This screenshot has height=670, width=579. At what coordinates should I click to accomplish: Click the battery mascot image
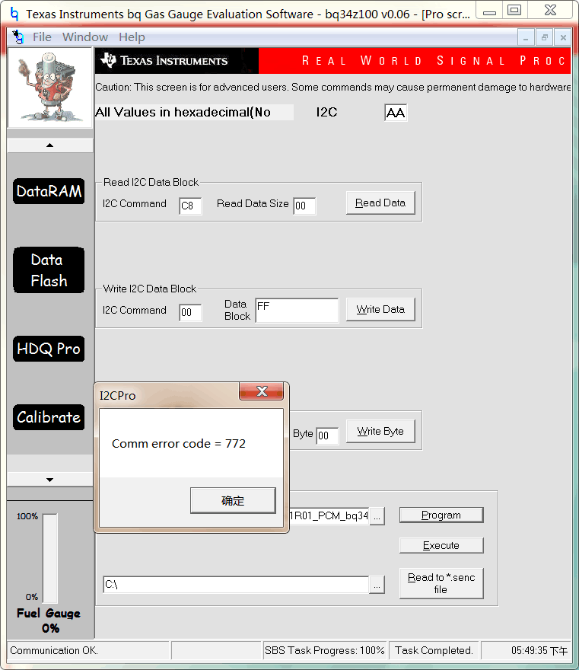(50, 87)
